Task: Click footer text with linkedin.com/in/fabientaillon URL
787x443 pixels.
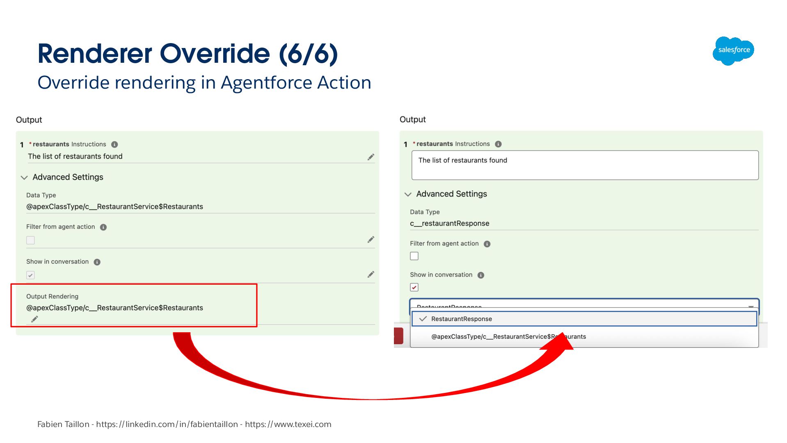Action: pos(184,425)
